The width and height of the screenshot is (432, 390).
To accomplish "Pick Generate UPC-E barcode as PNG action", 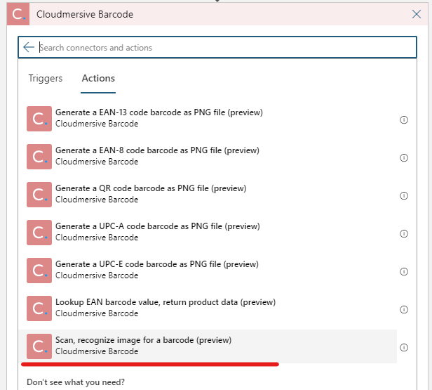I will 158,270.
